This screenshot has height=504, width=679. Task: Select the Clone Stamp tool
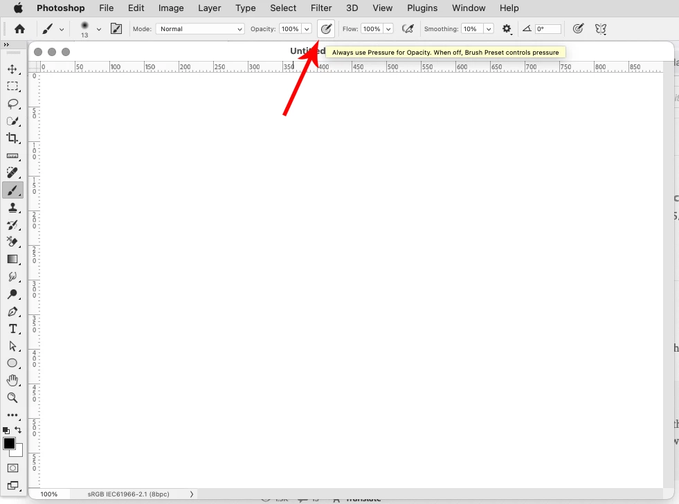pos(12,208)
